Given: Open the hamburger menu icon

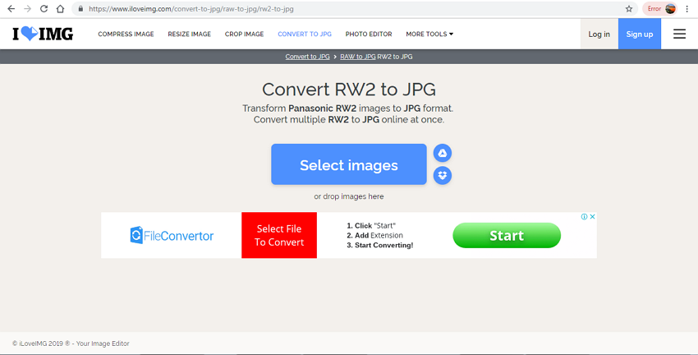Looking at the screenshot, I should [679, 34].
